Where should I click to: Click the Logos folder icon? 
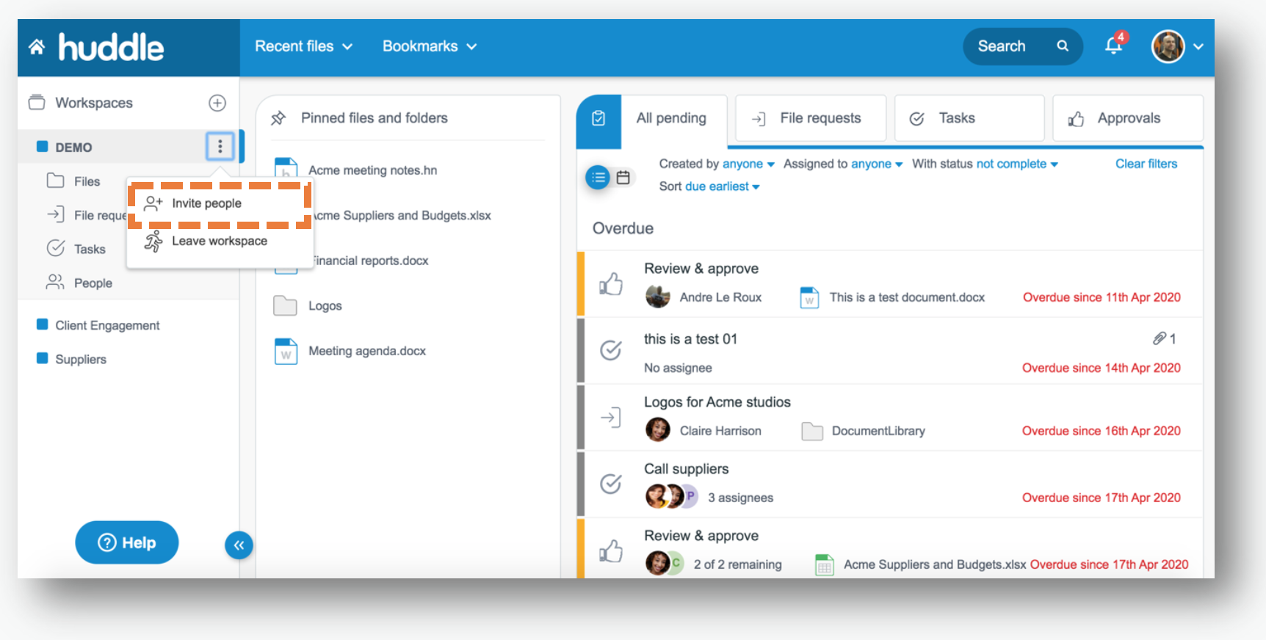[285, 305]
